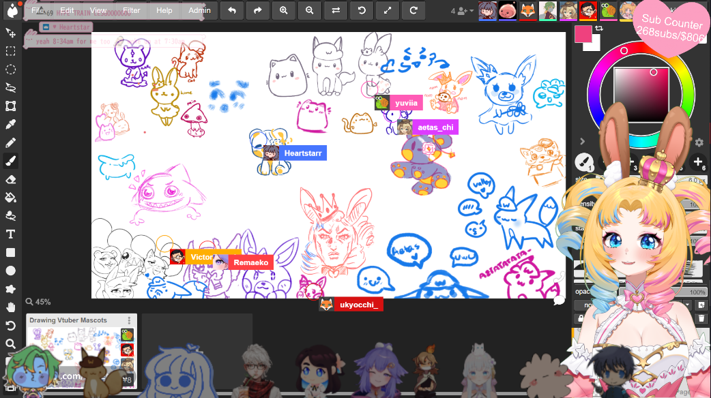Expand the panel with the chevron arrow

[x=582, y=142]
